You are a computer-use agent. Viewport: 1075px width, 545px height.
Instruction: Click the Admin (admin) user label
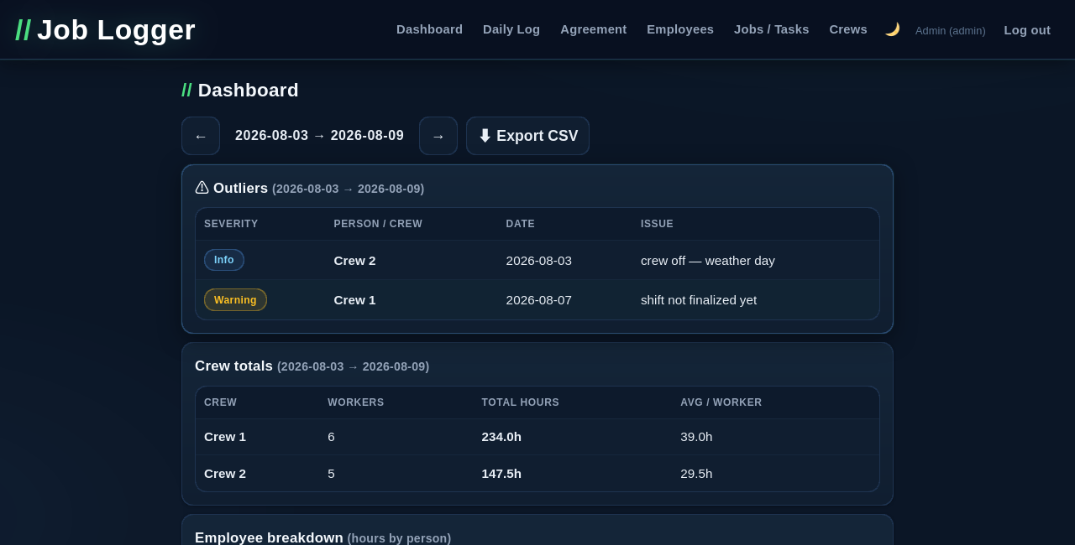[x=951, y=30]
